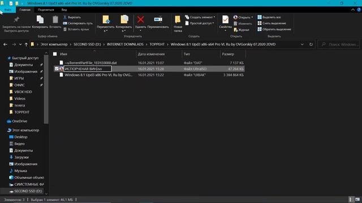
Task: Open address bar history dropdown
Action: 302,45
